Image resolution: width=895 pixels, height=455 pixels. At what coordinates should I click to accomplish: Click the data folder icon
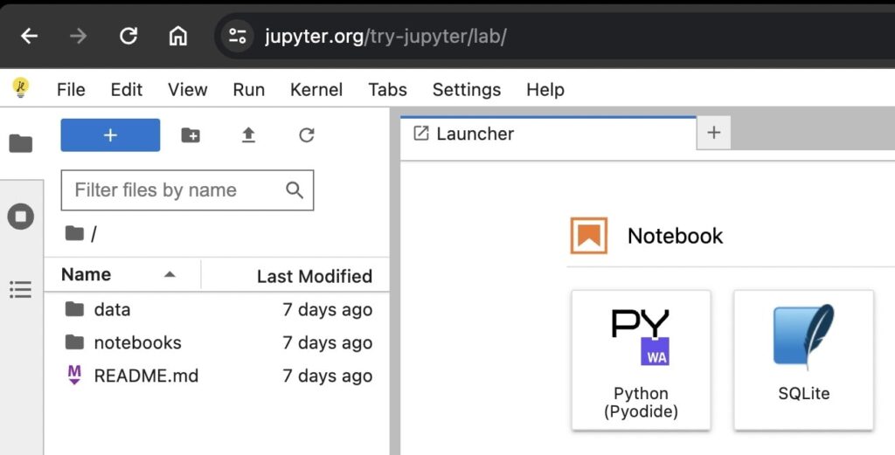(75, 310)
